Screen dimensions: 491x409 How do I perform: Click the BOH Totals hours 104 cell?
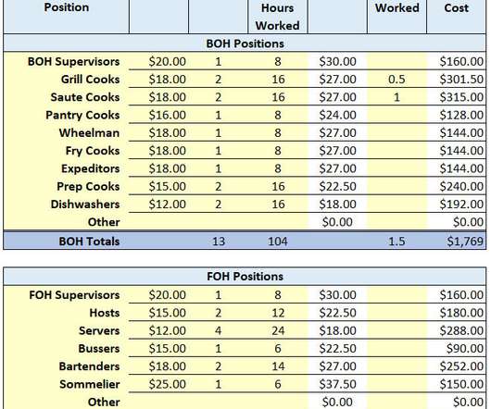(x=278, y=242)
